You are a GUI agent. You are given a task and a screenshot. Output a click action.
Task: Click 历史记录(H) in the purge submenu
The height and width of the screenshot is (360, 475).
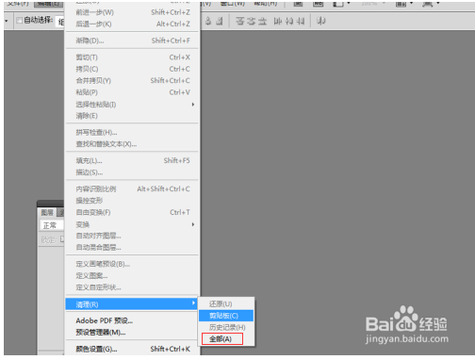(x=226, y=327)
